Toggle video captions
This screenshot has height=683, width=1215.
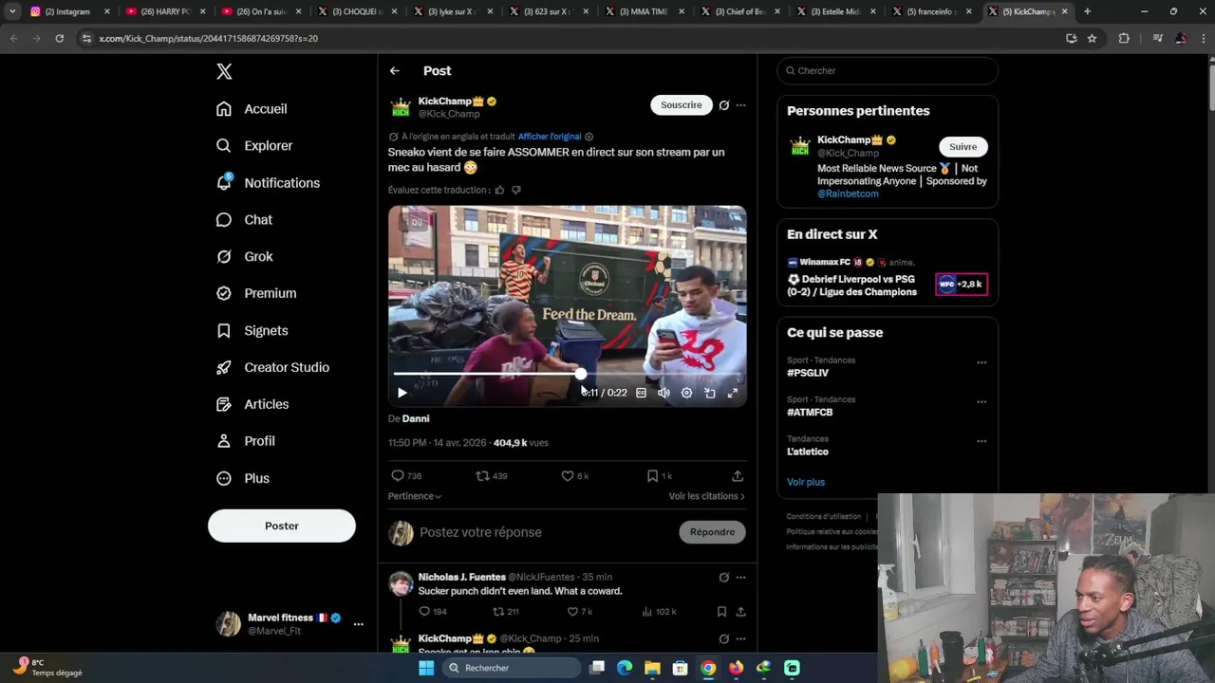coord(641,393)
